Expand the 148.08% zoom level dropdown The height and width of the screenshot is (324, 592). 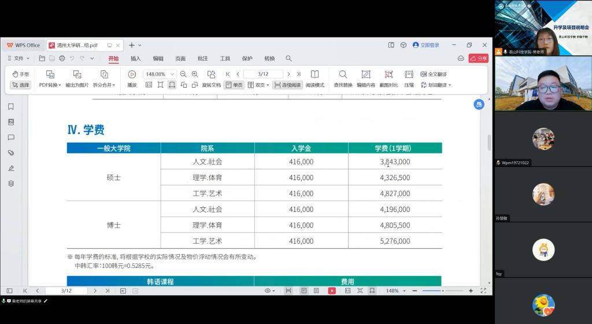coord(172,75)
